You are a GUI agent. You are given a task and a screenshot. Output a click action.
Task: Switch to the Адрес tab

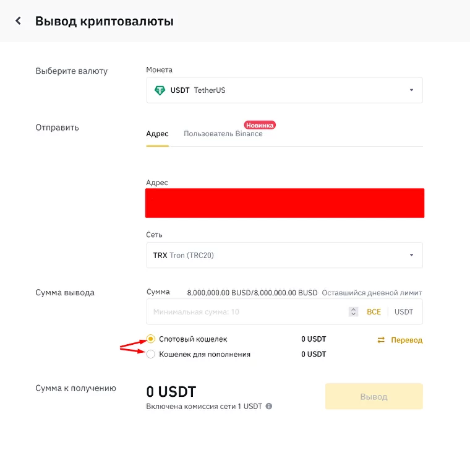click(x=157, y=134)
